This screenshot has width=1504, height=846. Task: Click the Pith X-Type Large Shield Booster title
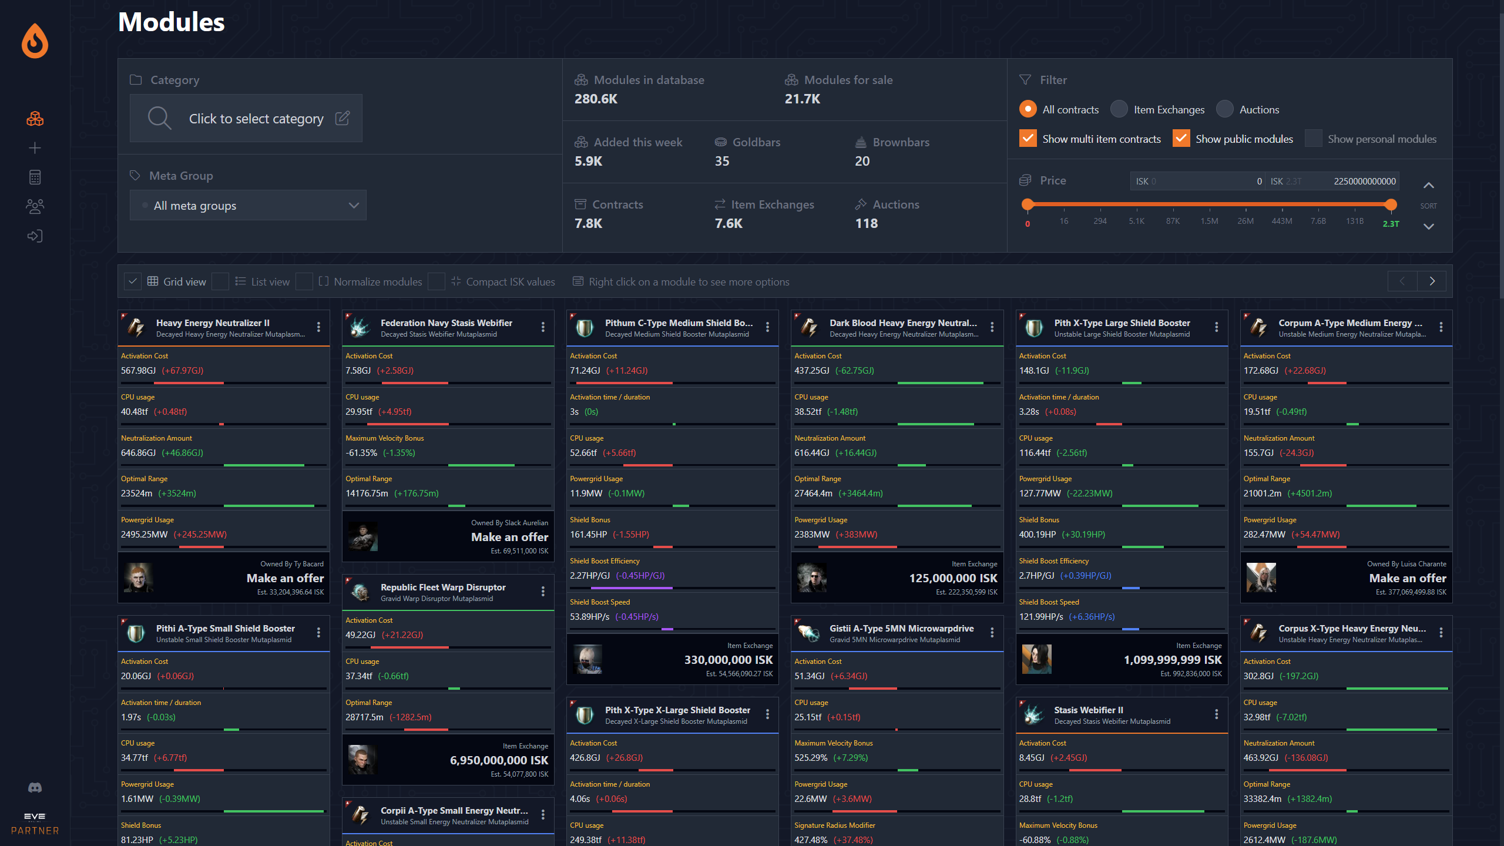pyautogui.click(x=1122, y=323)
